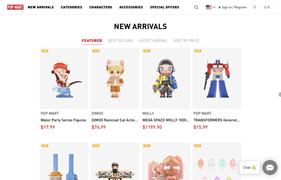Click the Sign in / Register link

pos(232,7)
